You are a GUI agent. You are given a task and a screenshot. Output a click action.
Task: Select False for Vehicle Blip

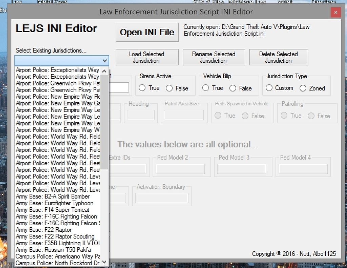coord(233,88)
